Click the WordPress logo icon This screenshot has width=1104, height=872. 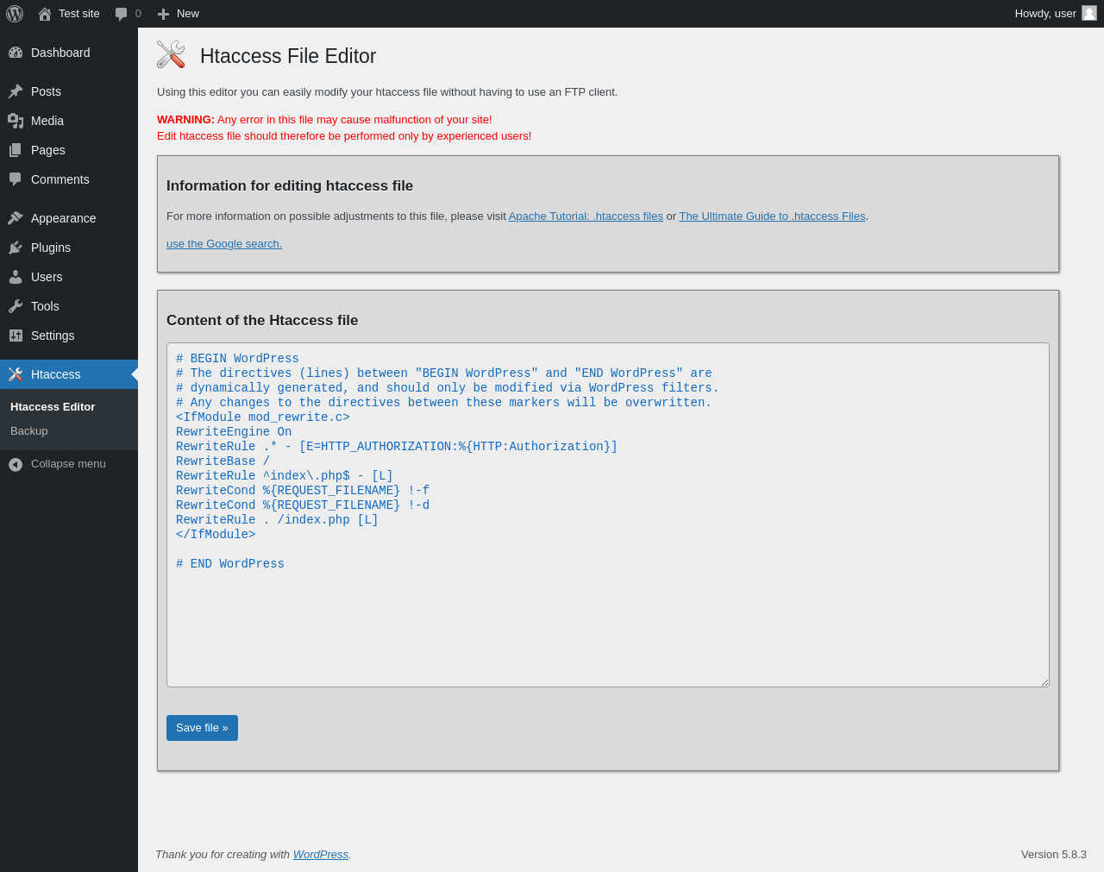[x=15, y=14]
